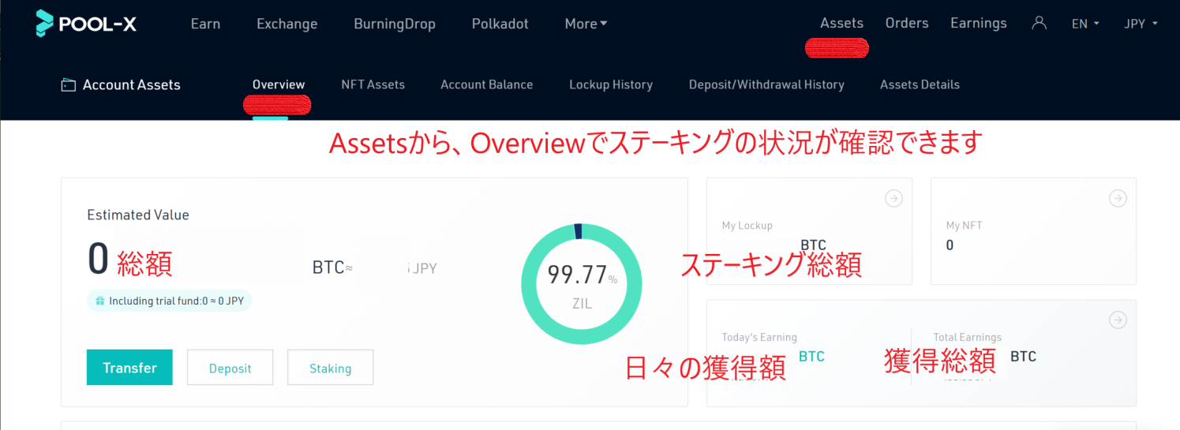The height and width of the screenshot is (430, 1180).
Task: Open the JPY currency dropdown
Action: (1141, 24)
